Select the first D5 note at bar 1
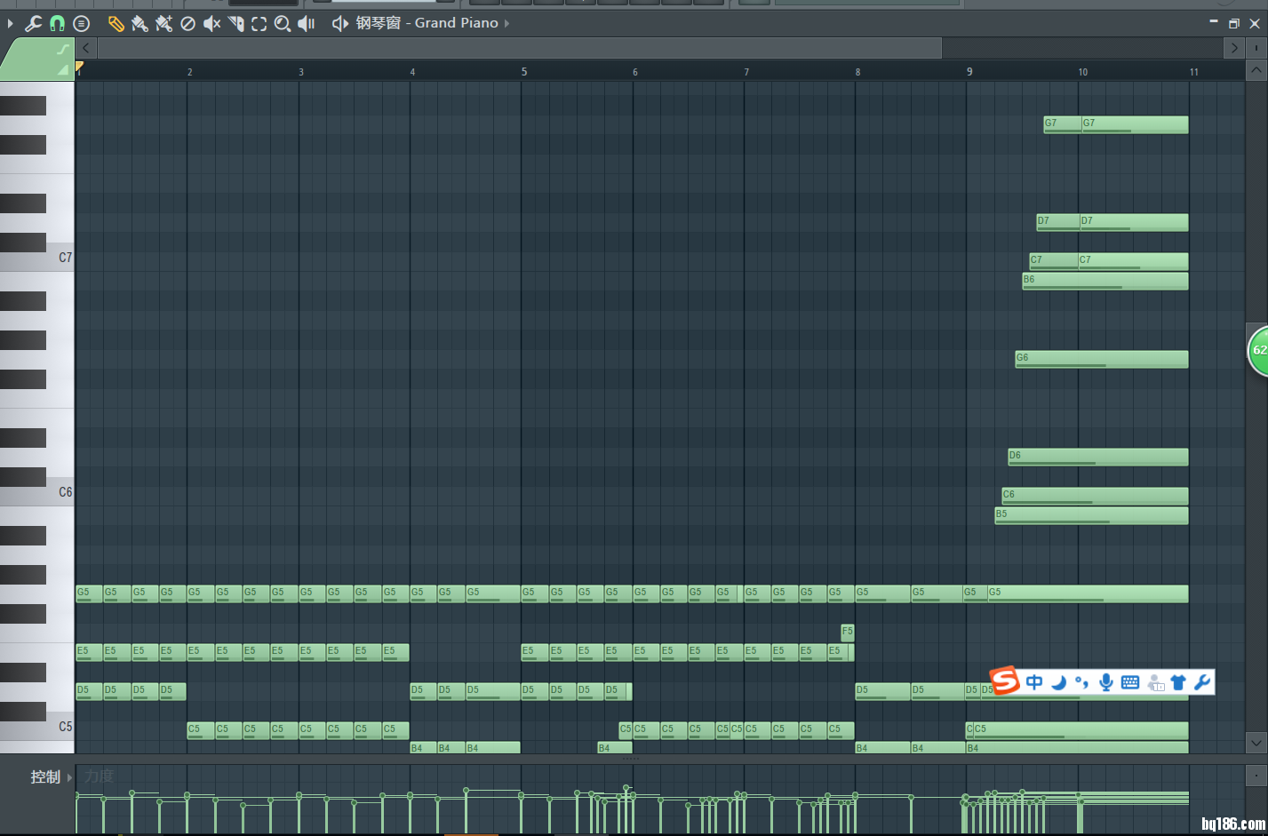This screenshot has height=836, width=1268. point(89,691)
